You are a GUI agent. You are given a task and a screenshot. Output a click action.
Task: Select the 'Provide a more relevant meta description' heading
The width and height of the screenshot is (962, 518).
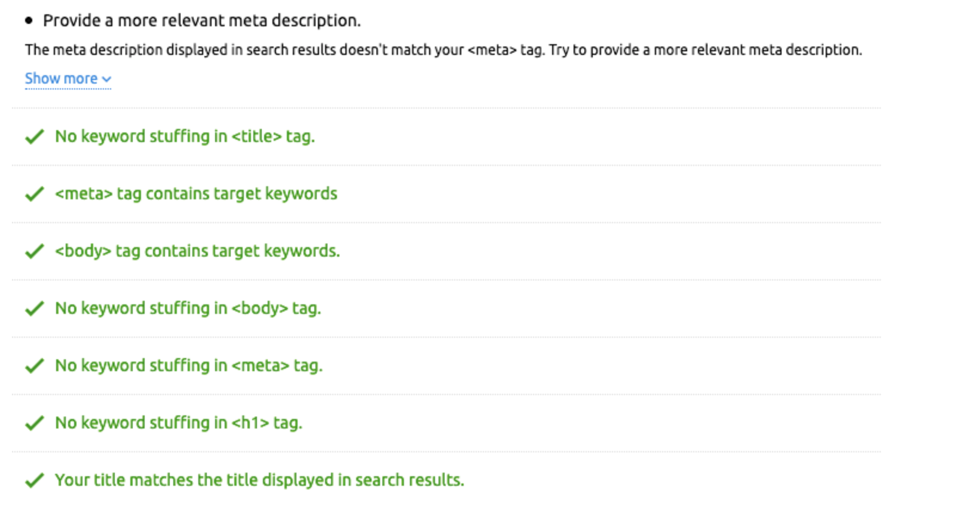coord(202,21)
